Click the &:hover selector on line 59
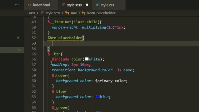 click(x=59, y=75)
